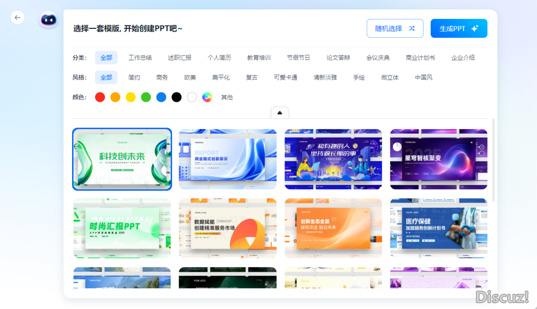
Task: Pick the green color swatch
Action: (146, 97)
